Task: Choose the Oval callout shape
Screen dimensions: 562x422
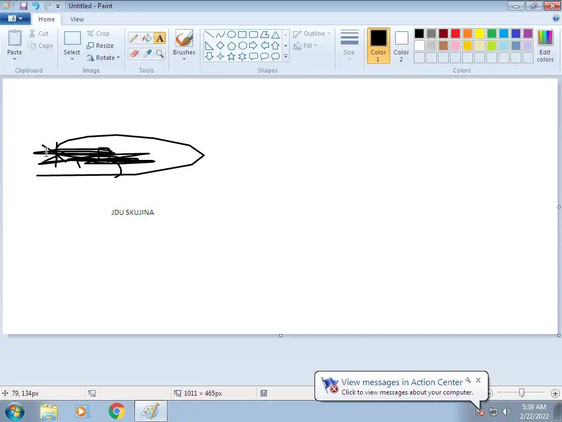Action: (x=265, y=57)
